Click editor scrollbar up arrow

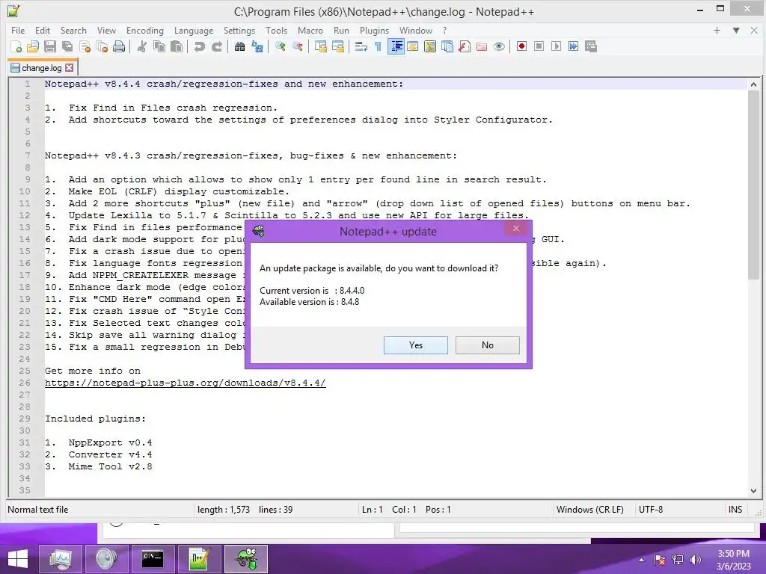coord(753,84)
